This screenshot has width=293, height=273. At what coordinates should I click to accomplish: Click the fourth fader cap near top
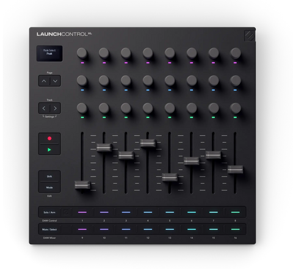(148, 143)
